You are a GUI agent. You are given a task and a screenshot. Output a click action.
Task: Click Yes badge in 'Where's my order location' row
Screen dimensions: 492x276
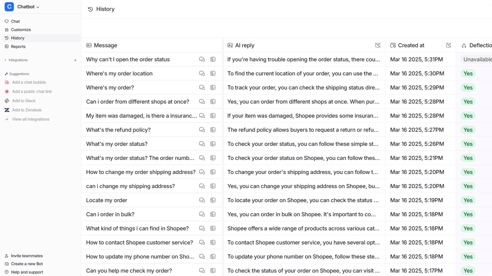pos(468,74)
